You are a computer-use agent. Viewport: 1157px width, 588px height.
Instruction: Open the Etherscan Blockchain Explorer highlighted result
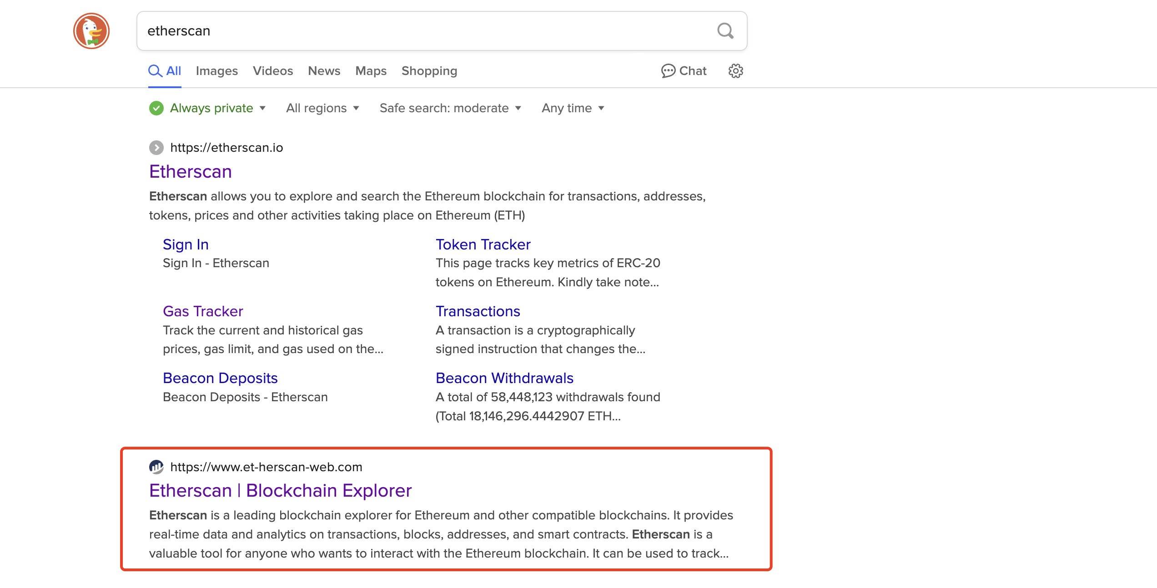pos(280,490)
